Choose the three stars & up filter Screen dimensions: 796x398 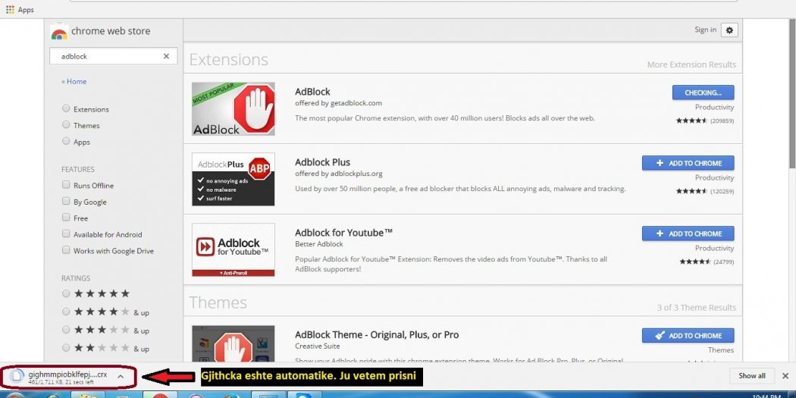pyautogui.click(x=66, y=330)
